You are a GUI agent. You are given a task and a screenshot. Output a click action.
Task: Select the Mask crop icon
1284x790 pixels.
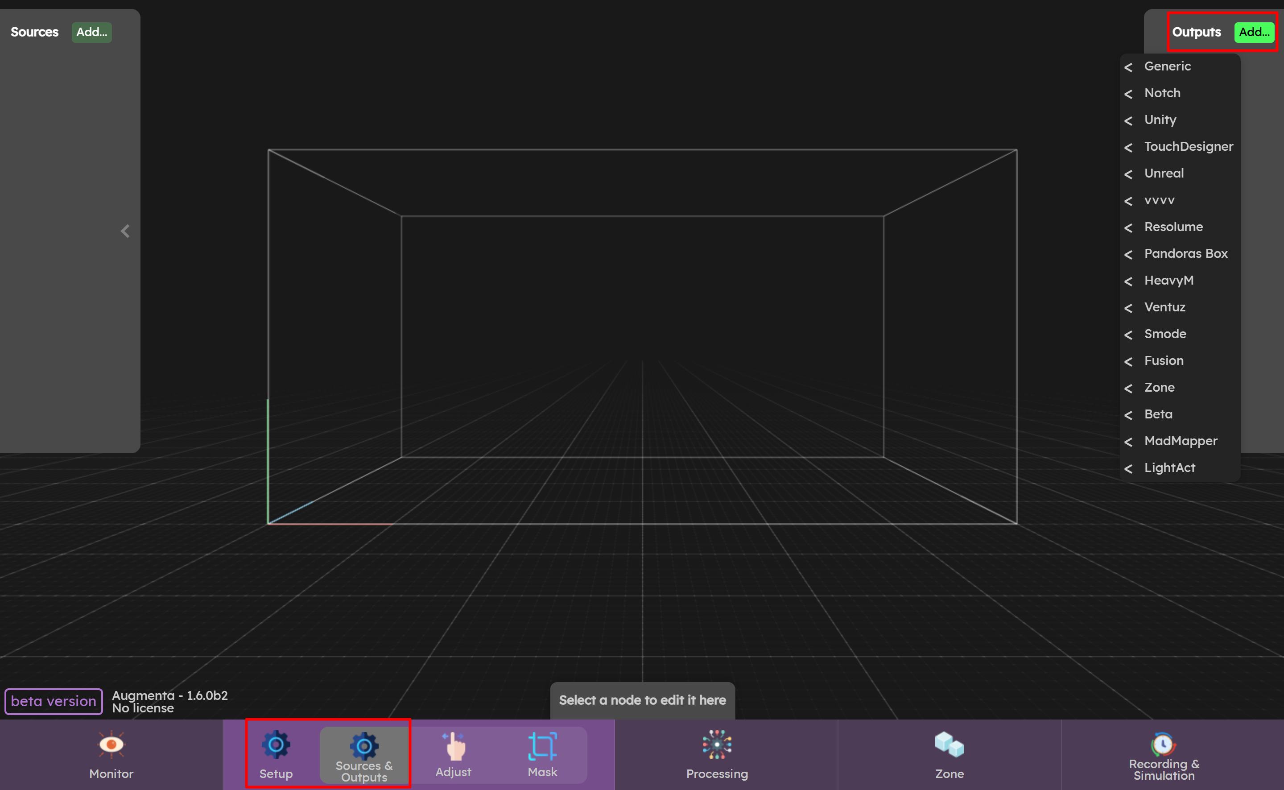coord(542,745)
